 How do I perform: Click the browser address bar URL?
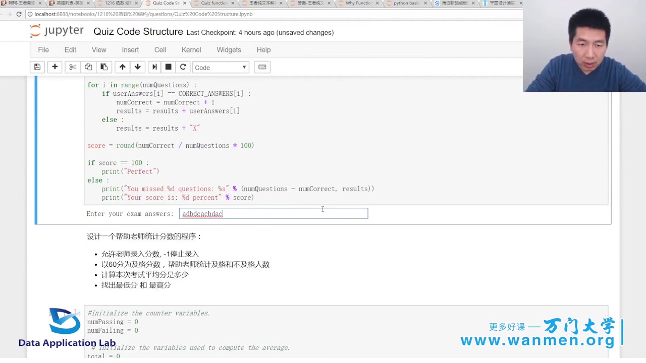point(143,14)
